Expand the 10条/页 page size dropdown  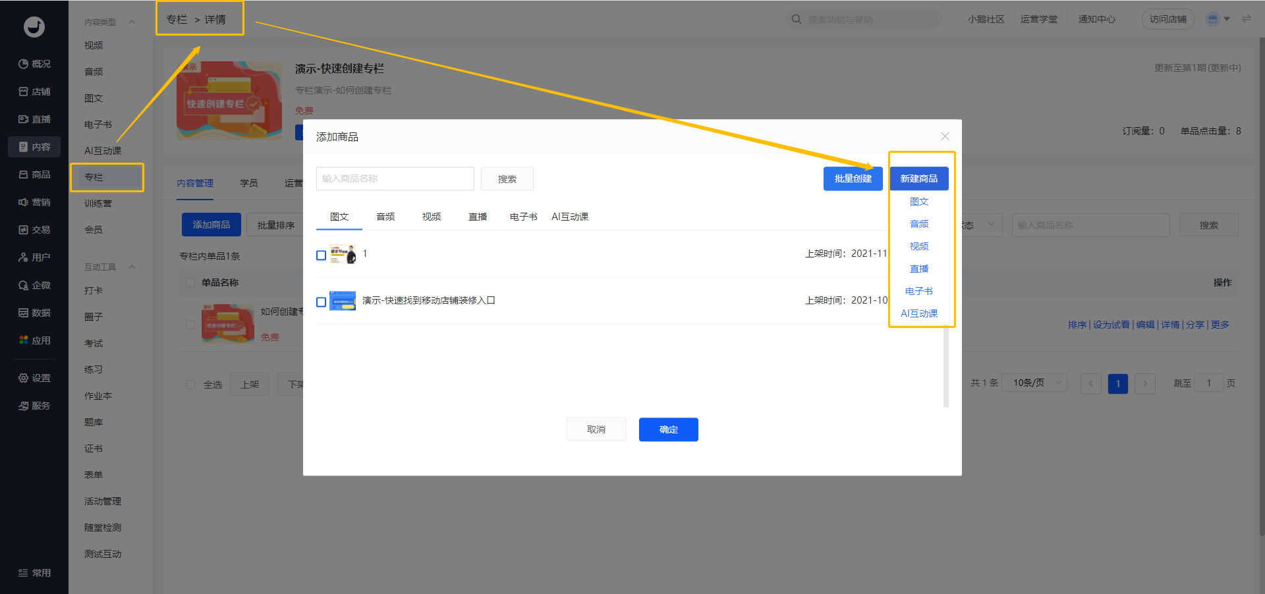(1034, 383)
